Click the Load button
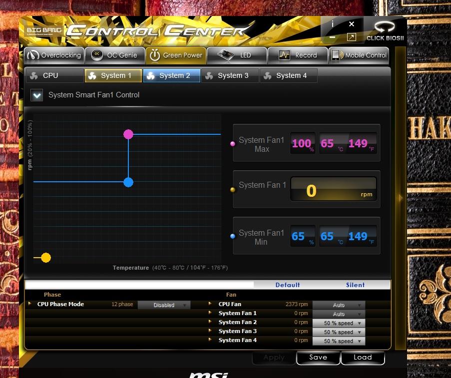This screenshot has height=378, width=451. click(x=363, y=358)
